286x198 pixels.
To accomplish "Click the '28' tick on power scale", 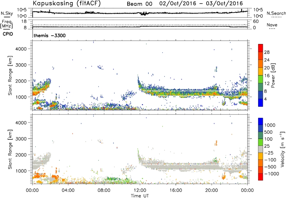I will click(267, 52).
